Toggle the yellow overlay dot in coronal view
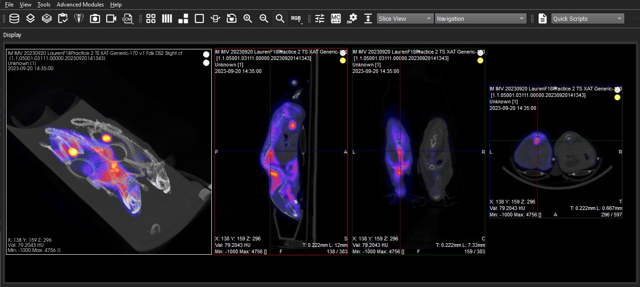640x287 pixels. tap(480, 60)
